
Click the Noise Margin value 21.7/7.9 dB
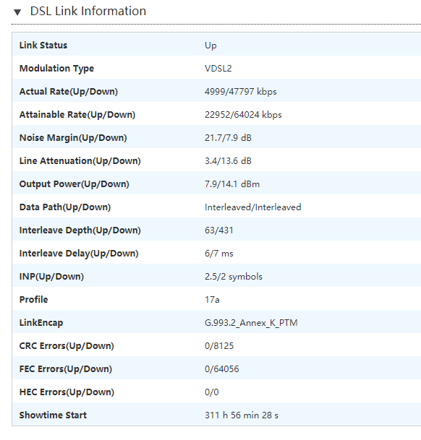coord(228,138)
